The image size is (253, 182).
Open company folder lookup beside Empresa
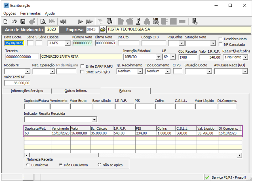point(103,30)
